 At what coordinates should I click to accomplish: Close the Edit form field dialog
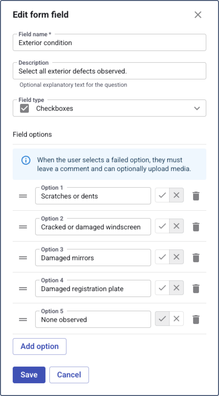click(x=198, y=15)
